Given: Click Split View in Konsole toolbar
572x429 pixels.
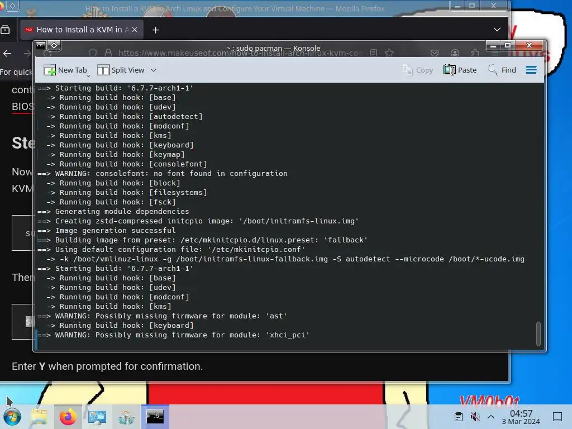Looking at the screenshot, I should pyautogui.click(x=121, y=70).
